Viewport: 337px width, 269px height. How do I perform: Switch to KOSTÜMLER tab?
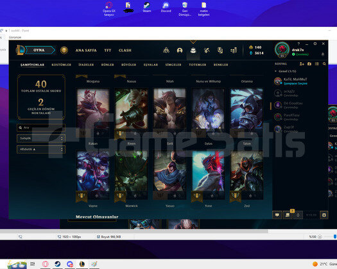(61, 65)
